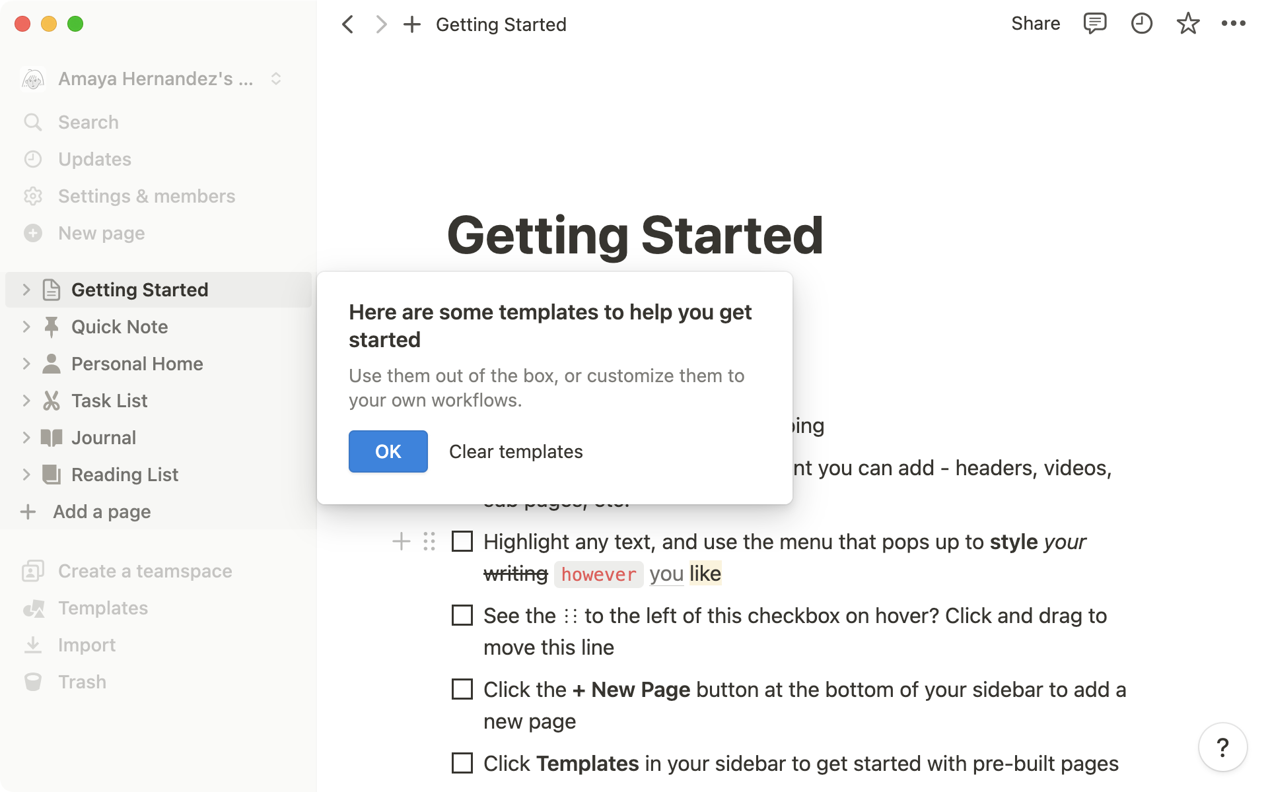Go back with the left arrow
This screenshot has width=1268, height=792.
tap(348, 24)
